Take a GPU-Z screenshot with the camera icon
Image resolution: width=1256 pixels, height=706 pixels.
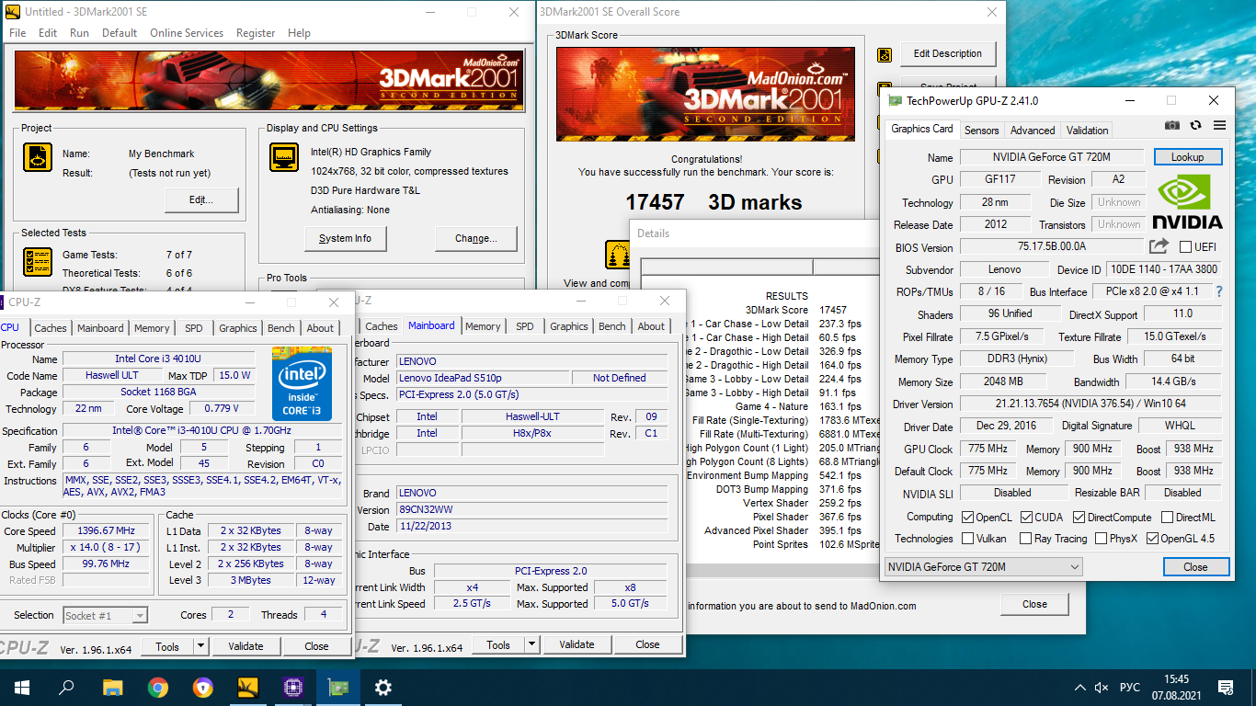click(x=1172, y=125)
